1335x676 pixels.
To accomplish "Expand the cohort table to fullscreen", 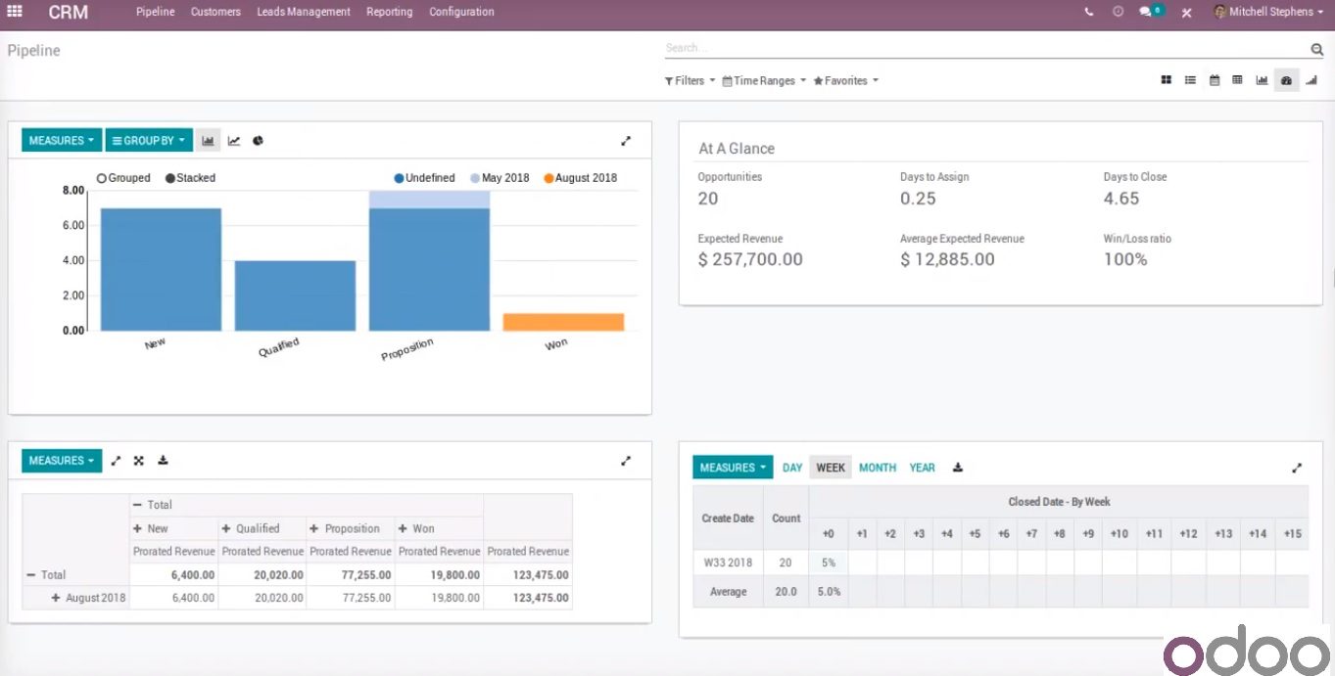I will pos(1297,468).
